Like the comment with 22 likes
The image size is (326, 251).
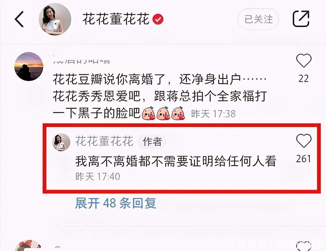[304, 61]
